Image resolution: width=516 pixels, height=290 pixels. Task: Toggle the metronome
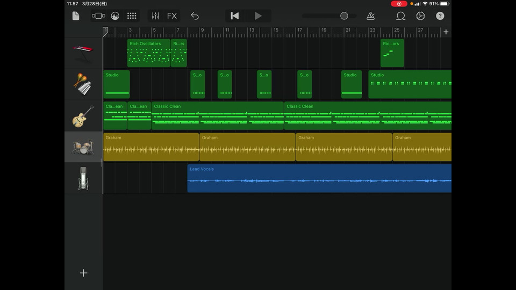coord(370,16)
